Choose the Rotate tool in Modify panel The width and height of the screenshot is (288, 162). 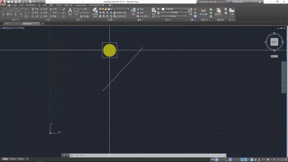click(x=44, y=9)
